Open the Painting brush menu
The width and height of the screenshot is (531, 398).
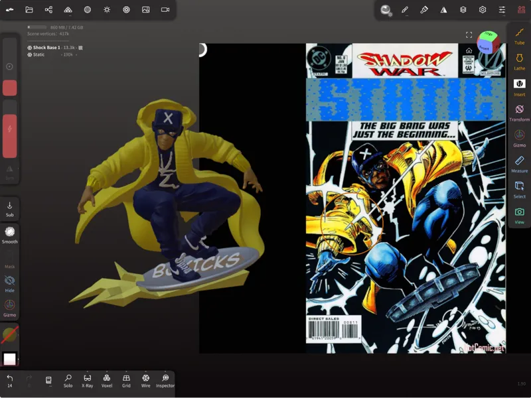click(424, 10)
